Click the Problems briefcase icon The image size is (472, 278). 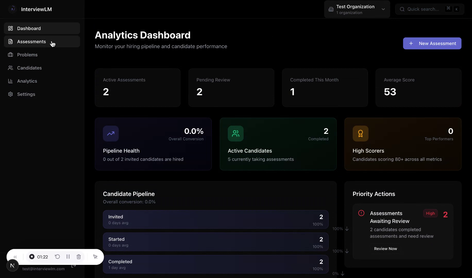point(10,55)
